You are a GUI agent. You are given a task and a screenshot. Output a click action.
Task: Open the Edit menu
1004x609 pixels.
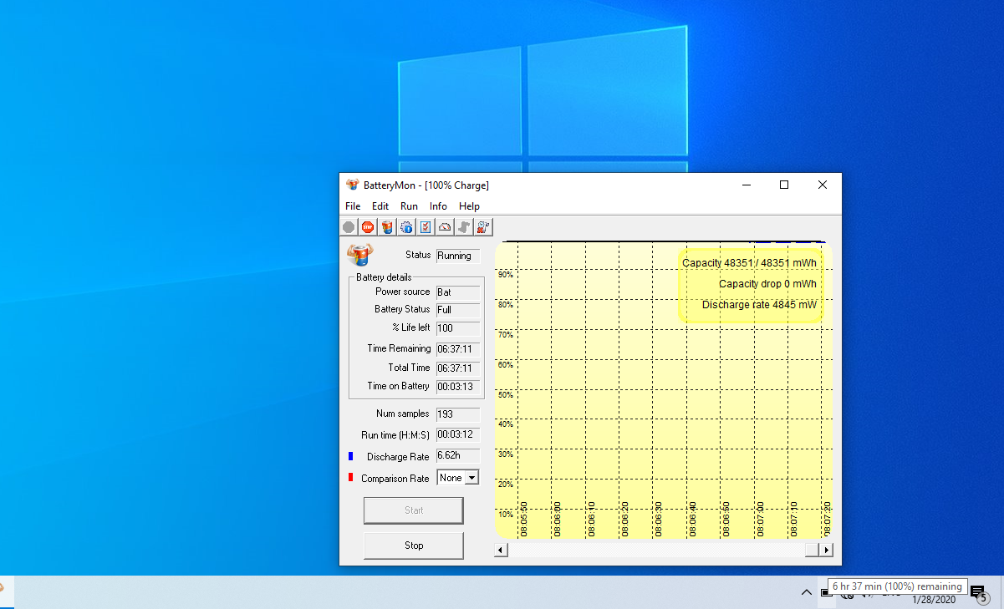click(x=380, y=206)
